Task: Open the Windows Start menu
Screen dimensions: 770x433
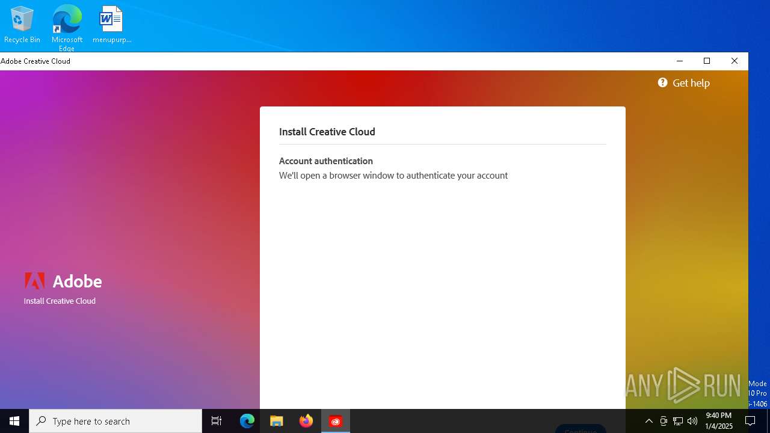Action: click(14, 421)
